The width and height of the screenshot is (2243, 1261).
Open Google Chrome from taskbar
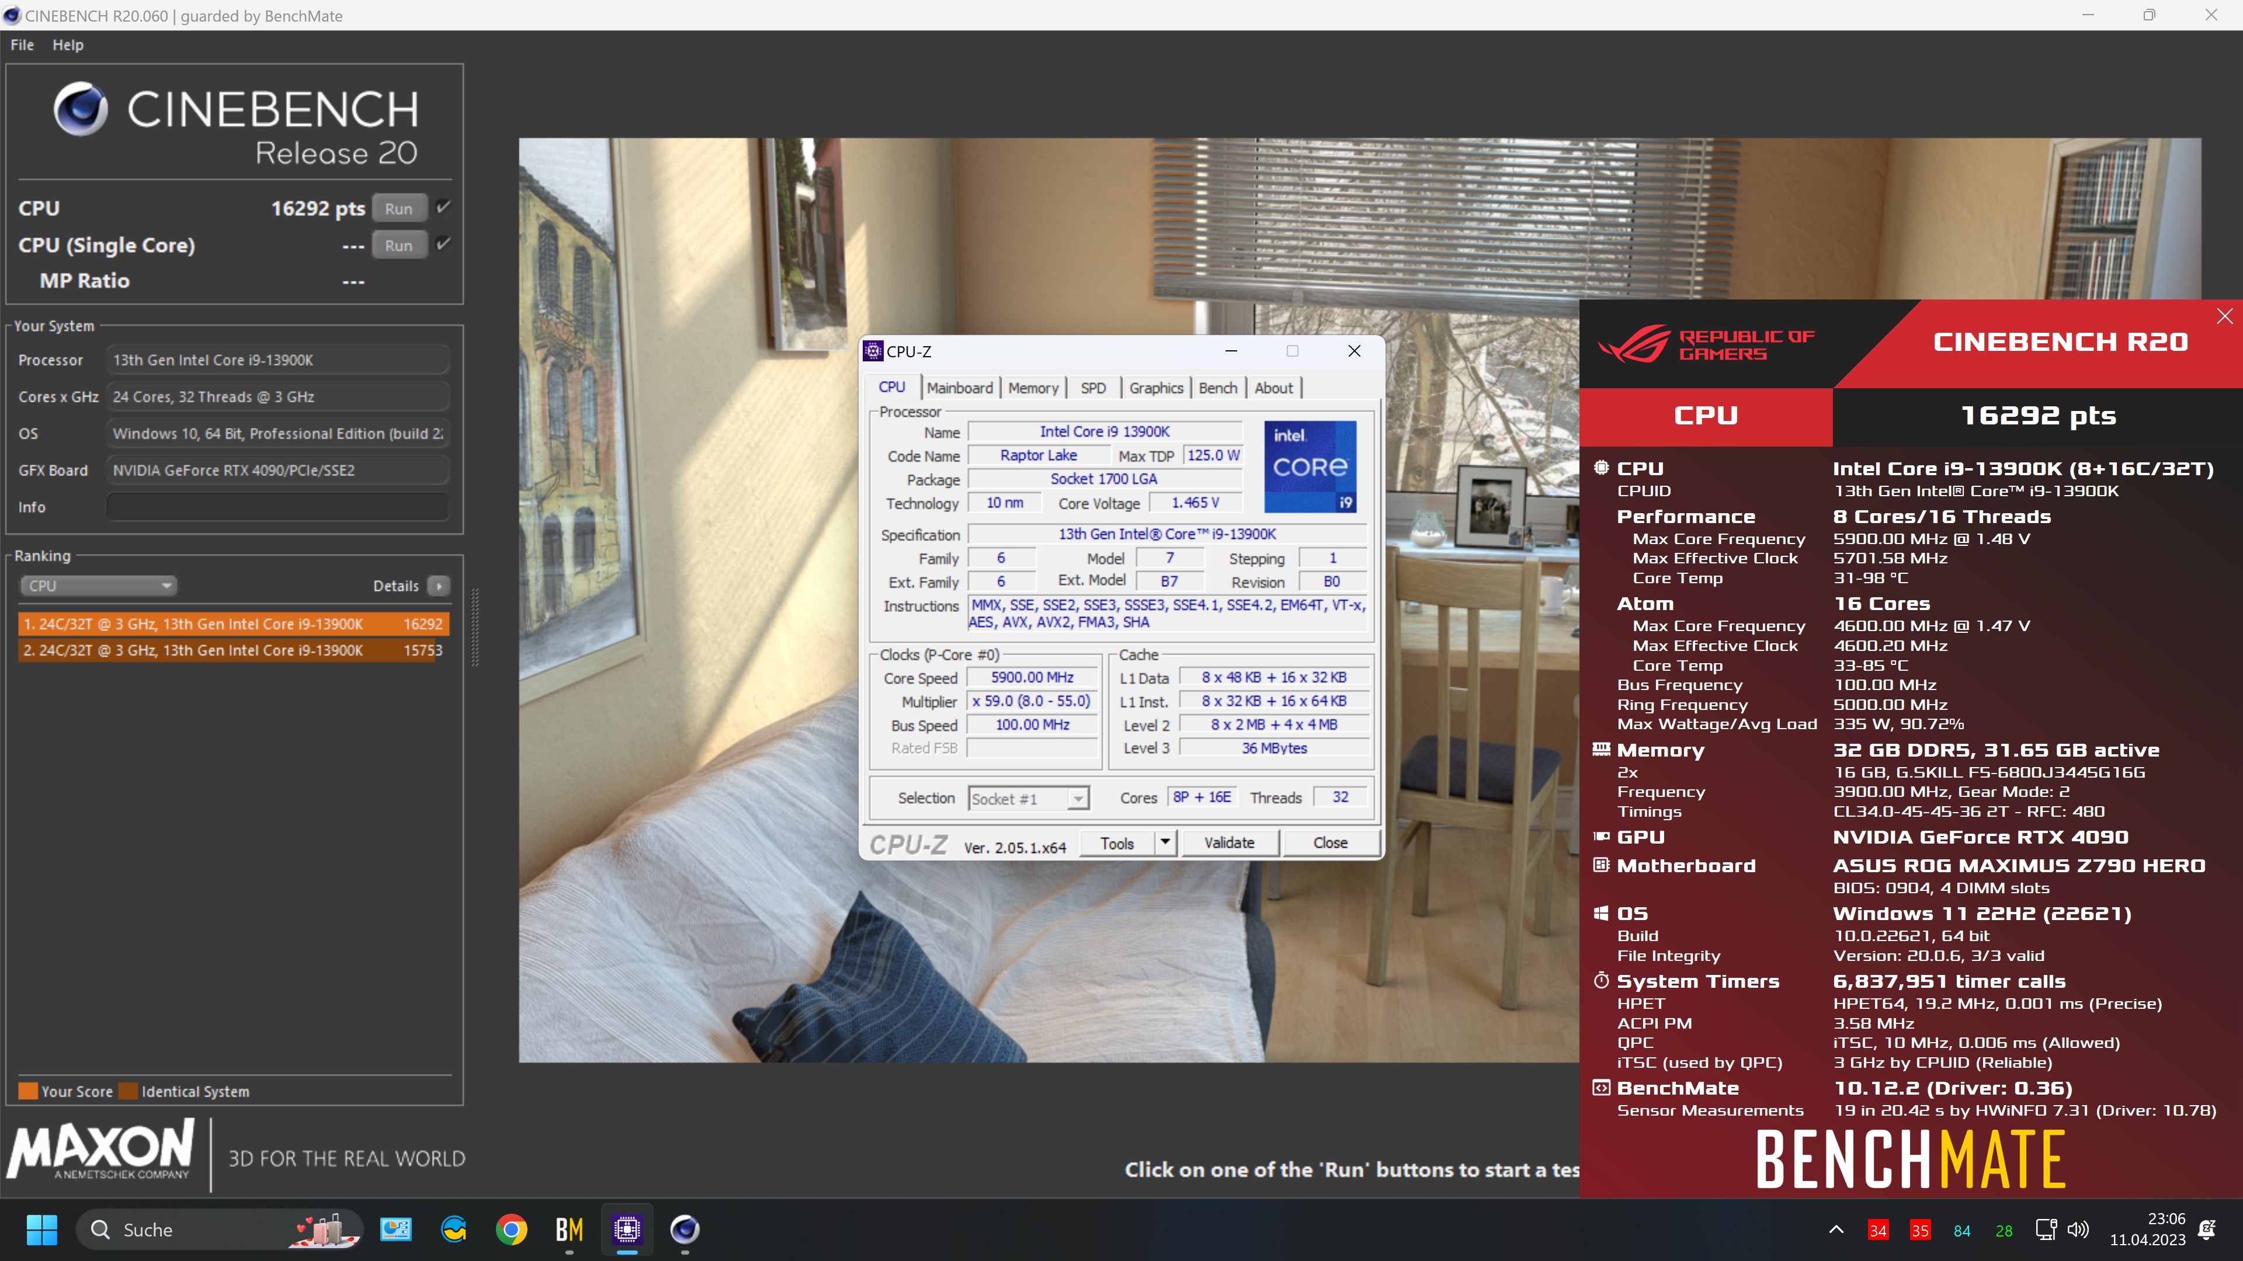(x=512, y=1229)
